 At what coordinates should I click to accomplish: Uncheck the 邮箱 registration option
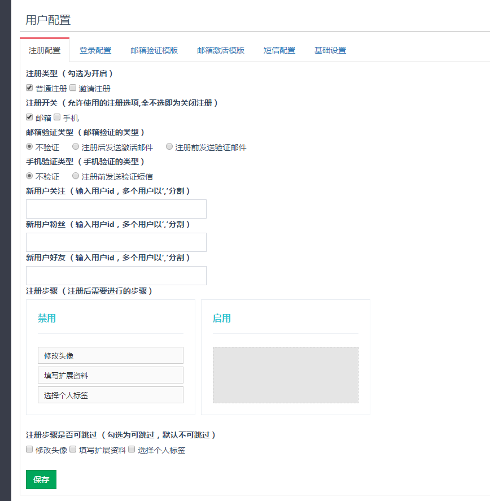(29, 117)
